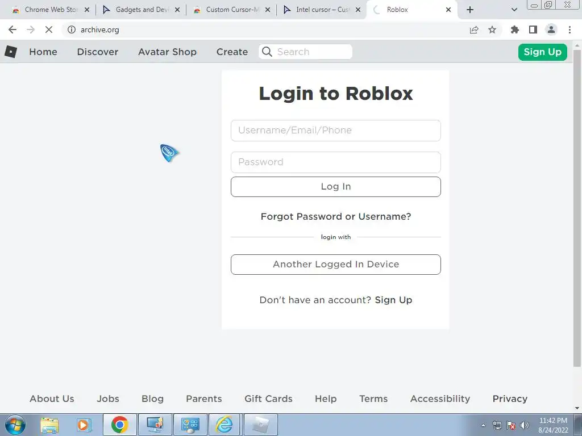This screenshot has width=582, height=436.
Task: Open the Home nav item
Action: point(43,52)
